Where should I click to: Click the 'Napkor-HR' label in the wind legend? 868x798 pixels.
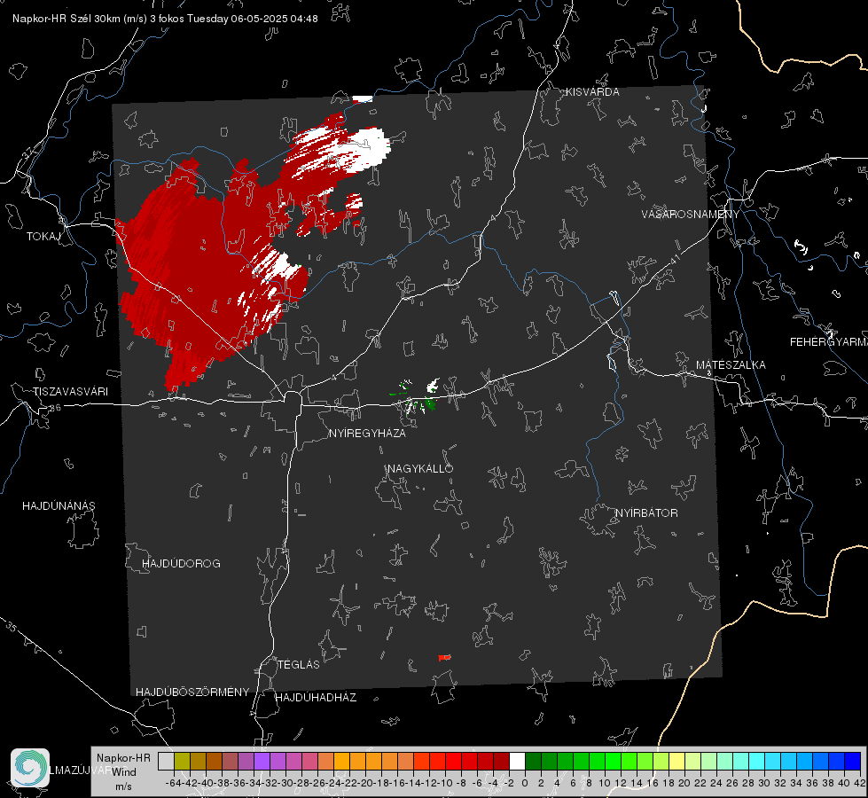coord(123,758)
